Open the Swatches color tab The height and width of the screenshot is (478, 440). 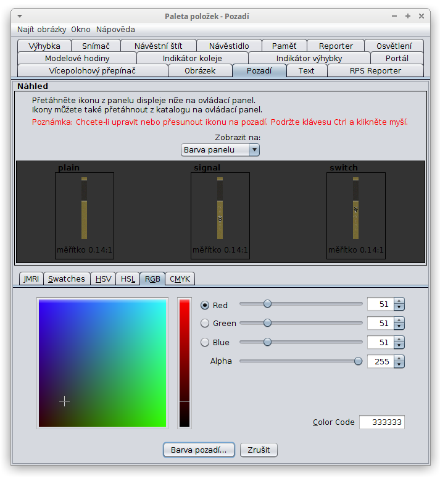pyautogui.click(x=67, y=279)
